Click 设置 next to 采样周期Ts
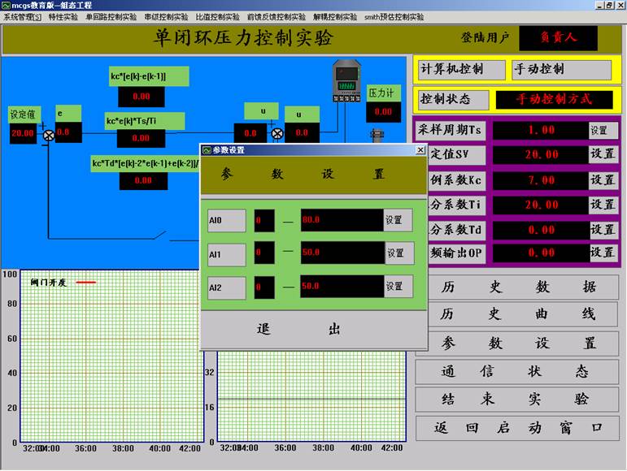This screenshot has width=627, height=471. pyautogui.click(x=600, y=130)
